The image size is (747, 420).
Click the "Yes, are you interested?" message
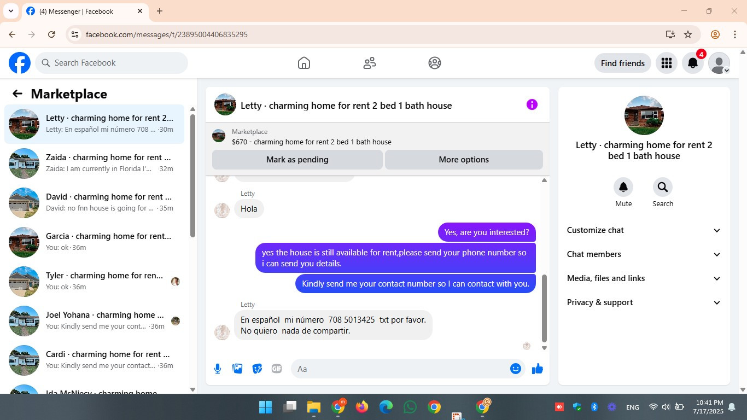point(487,232)
